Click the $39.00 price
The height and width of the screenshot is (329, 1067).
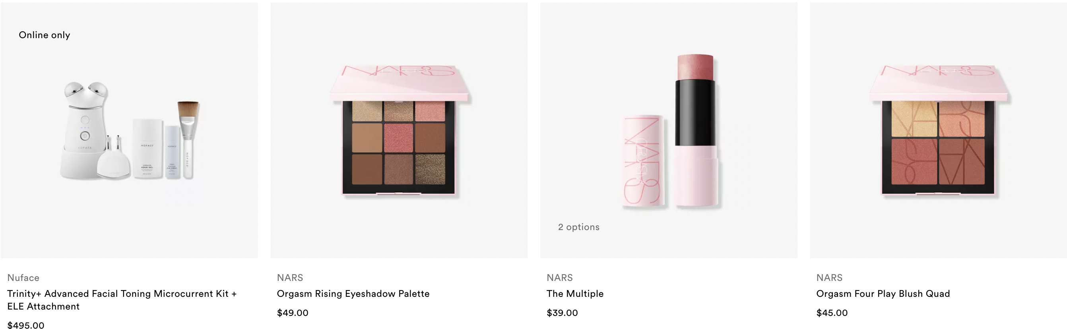[x=562, y=313]
